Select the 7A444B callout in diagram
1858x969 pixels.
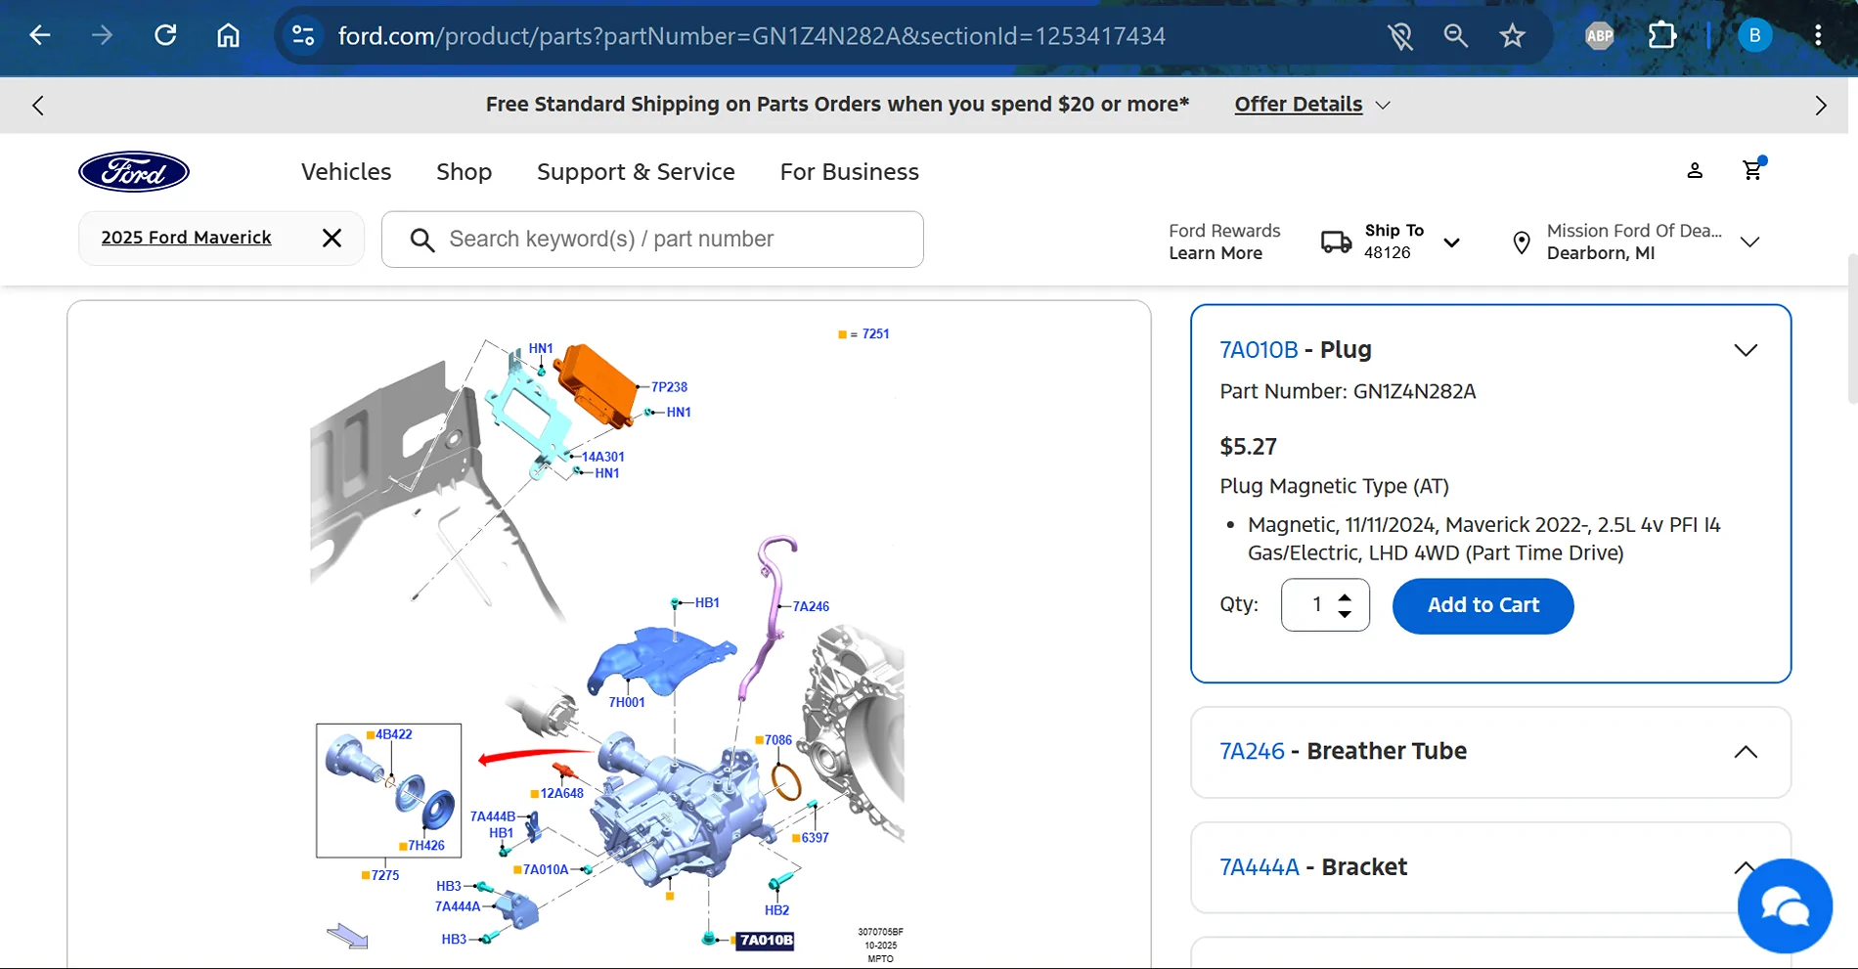[493, 816]
